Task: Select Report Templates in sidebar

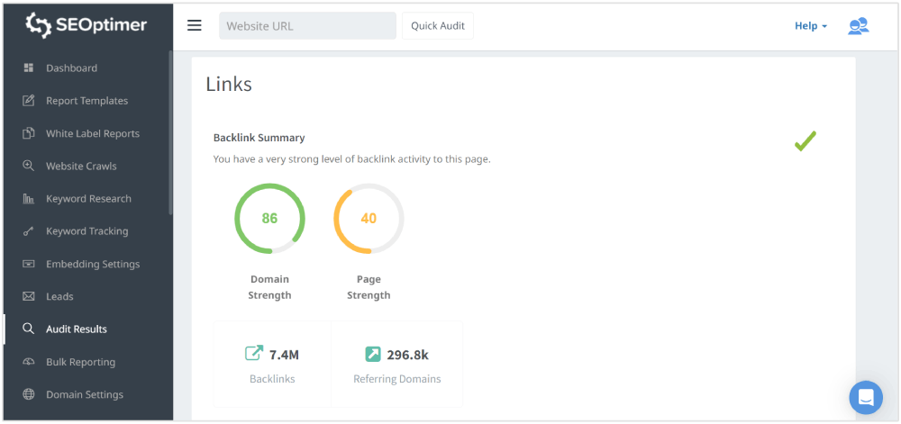Action: pyautogui.click(x=86, y=101)
